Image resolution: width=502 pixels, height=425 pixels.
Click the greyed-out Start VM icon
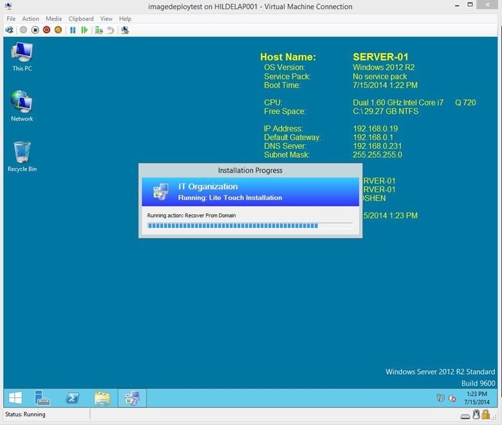(23, 30)
